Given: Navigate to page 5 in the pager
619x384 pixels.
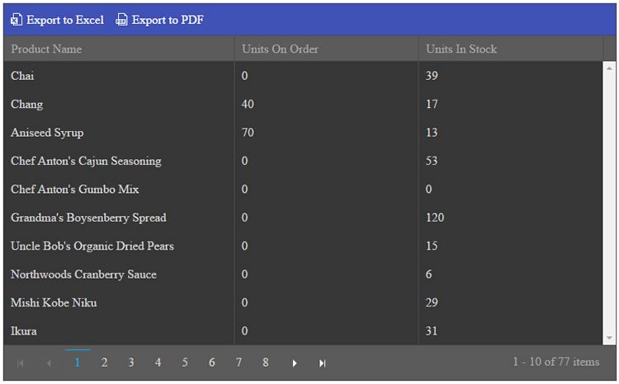Looking at the screenshot, I should coord(185,363).
